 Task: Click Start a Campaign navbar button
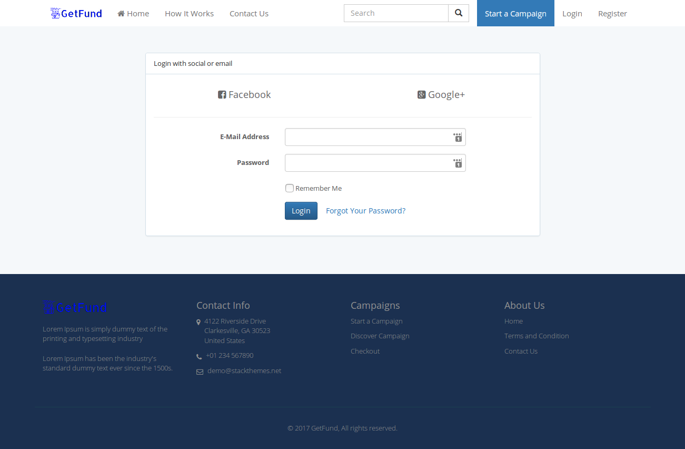tap(515, 13)
